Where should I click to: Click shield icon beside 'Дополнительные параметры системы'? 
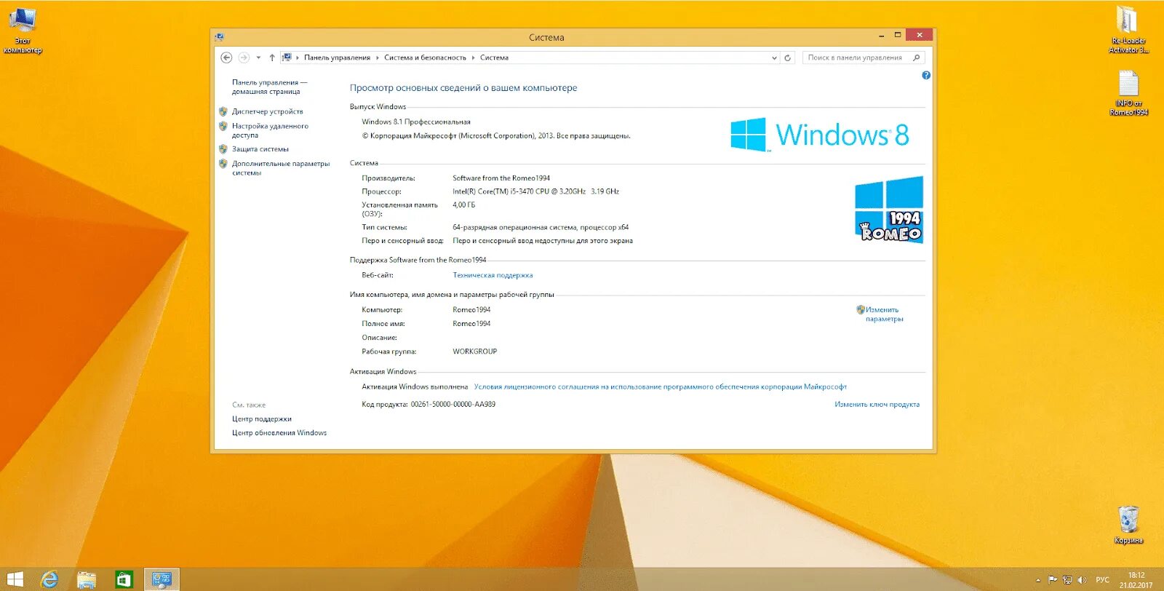coord(223,164)
